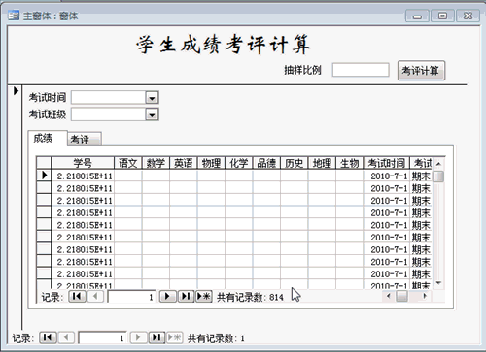Click the horizontal scrollbar thumb

(402, 296)
